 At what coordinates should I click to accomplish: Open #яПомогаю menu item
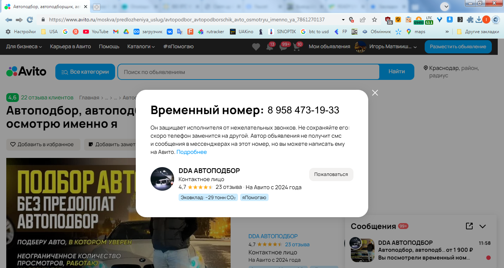pos(178,47)
